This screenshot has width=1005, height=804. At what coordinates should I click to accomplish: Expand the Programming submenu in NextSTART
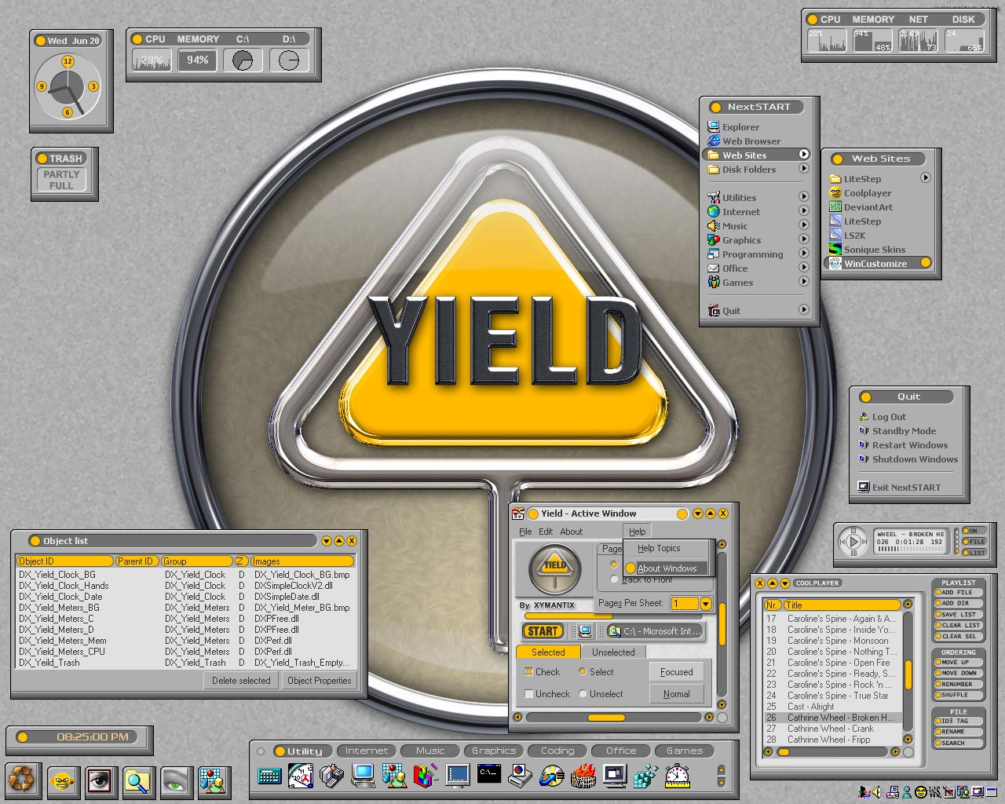[804, 254]
